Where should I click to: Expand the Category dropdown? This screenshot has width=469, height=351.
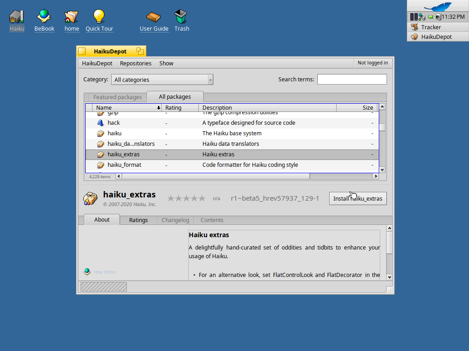click(162, 80)
